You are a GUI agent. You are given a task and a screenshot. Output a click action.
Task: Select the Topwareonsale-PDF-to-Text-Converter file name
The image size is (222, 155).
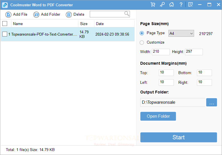(44, 34)
